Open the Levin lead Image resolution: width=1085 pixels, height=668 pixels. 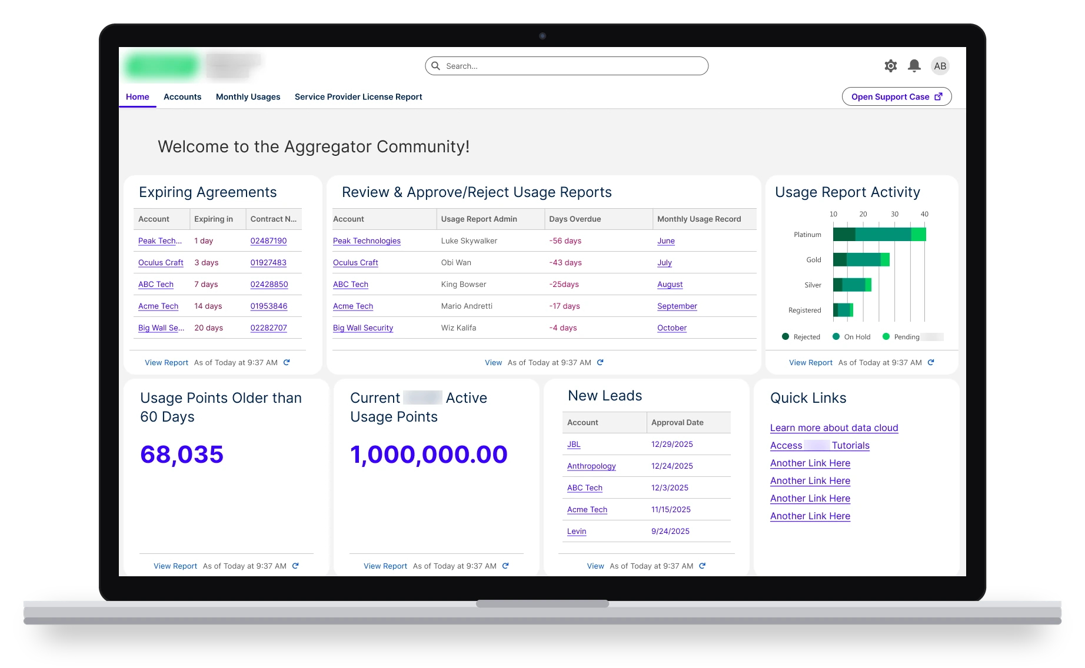577,531
